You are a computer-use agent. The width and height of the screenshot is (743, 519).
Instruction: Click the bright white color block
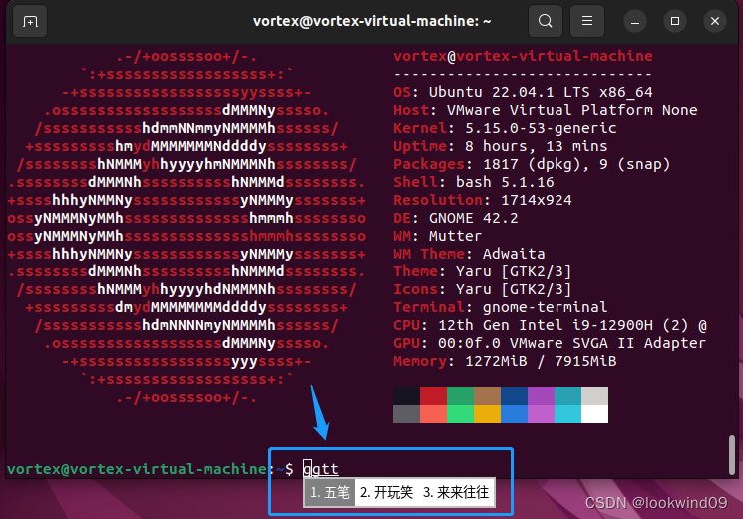595,414
